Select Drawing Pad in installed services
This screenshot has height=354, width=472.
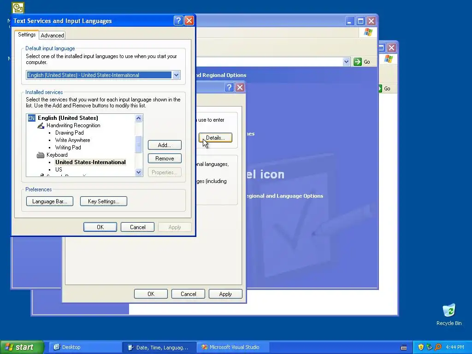pyautogui.click(x=69, y=133)
